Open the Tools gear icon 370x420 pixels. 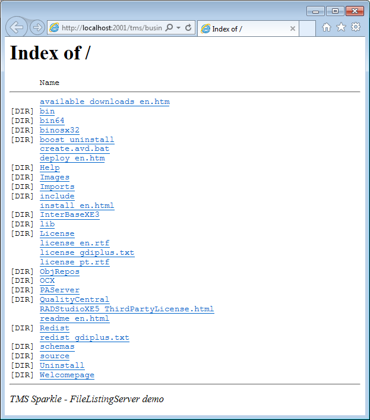(x=355, y=27)
